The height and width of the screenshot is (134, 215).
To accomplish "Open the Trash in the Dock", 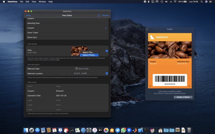I will 189,130.
